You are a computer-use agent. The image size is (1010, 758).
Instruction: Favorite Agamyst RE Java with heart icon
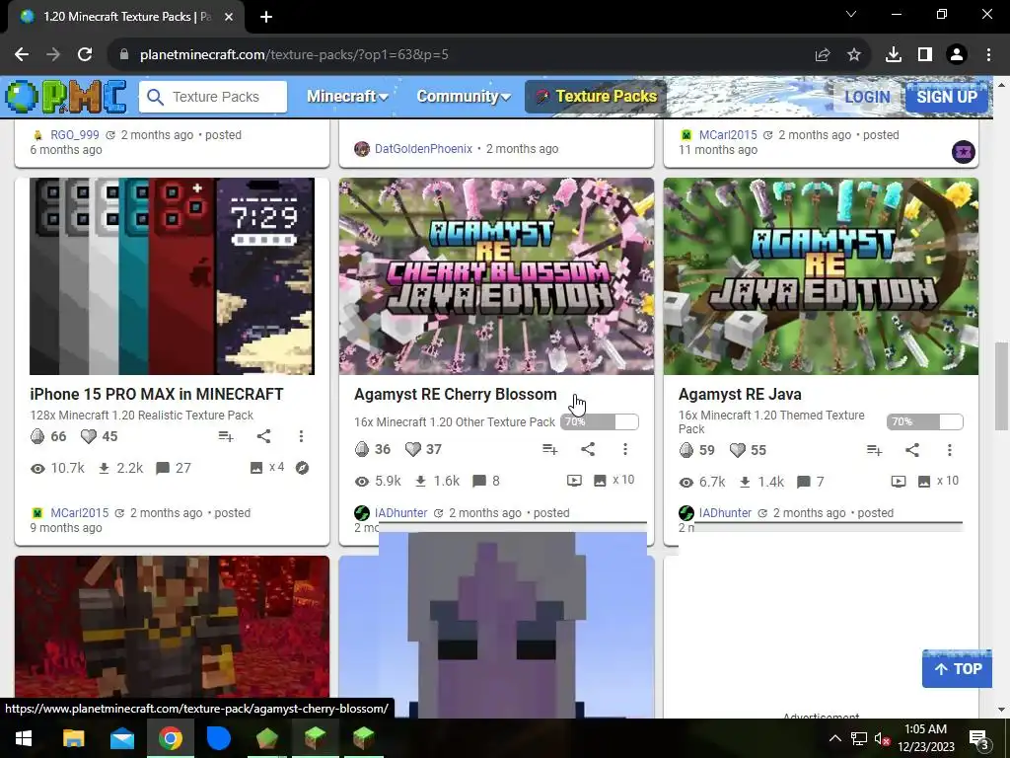738,450
